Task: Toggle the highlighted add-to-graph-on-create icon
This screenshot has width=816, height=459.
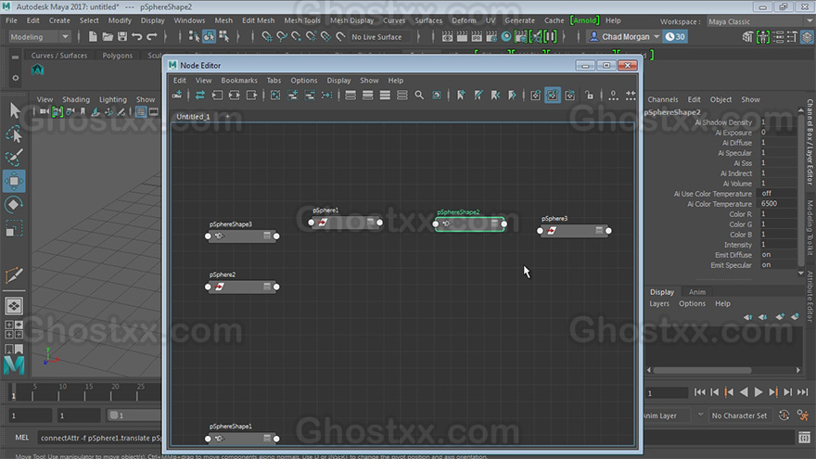Action: coord(552,95)
